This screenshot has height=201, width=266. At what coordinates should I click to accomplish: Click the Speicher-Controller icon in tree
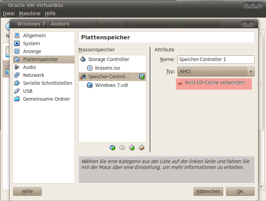pos(83,77)
